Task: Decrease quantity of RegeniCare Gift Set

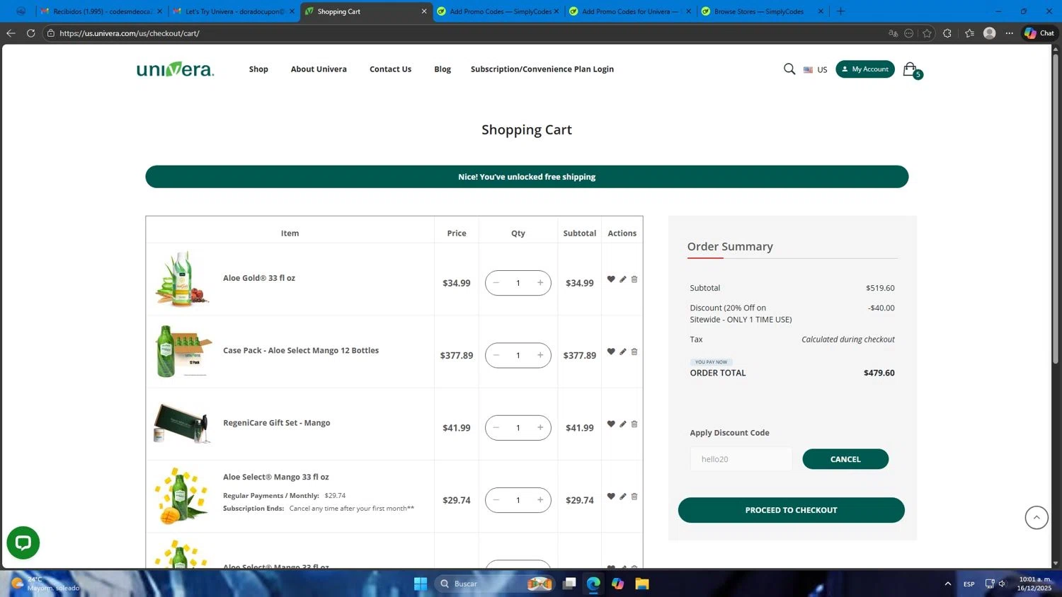Action: [496, 427]
